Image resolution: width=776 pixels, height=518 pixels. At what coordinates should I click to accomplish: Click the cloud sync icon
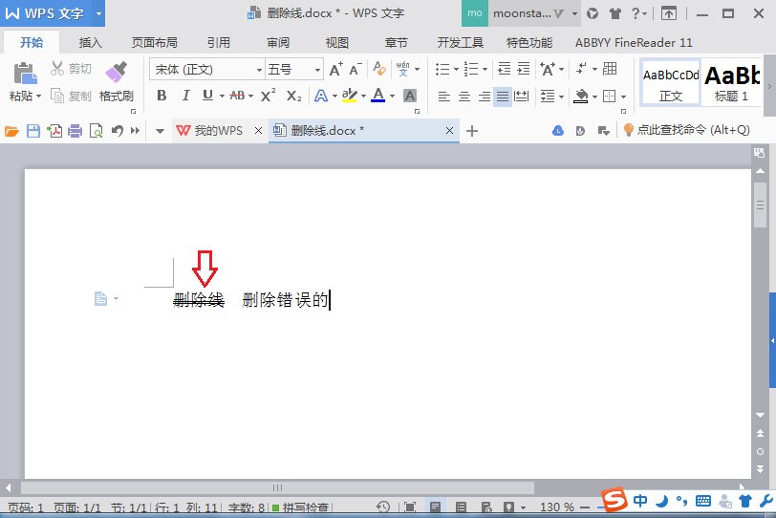point(558,131)
